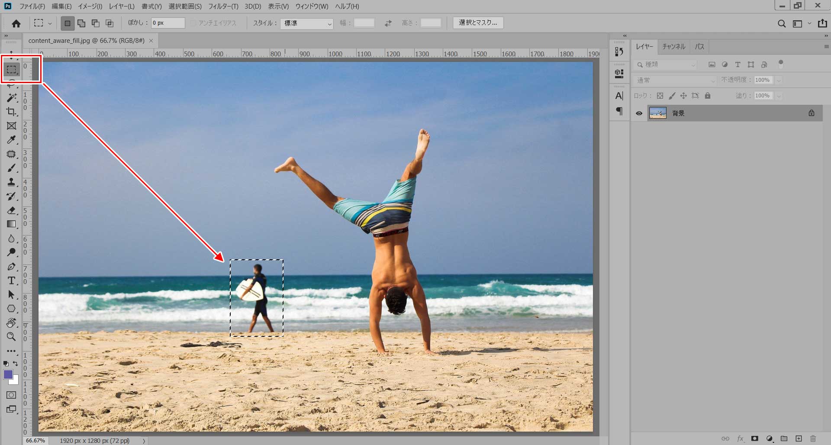Expand the 塗り fill dropdown arrow

click(x=779, y=96)
